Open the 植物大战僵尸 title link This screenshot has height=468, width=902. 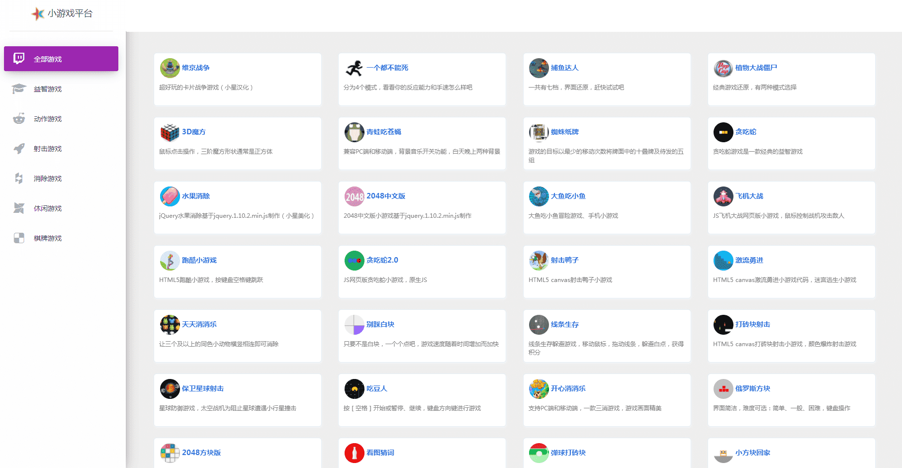coord(756,68)
